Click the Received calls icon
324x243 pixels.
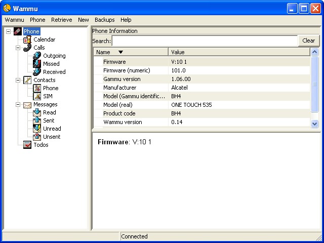37,72
